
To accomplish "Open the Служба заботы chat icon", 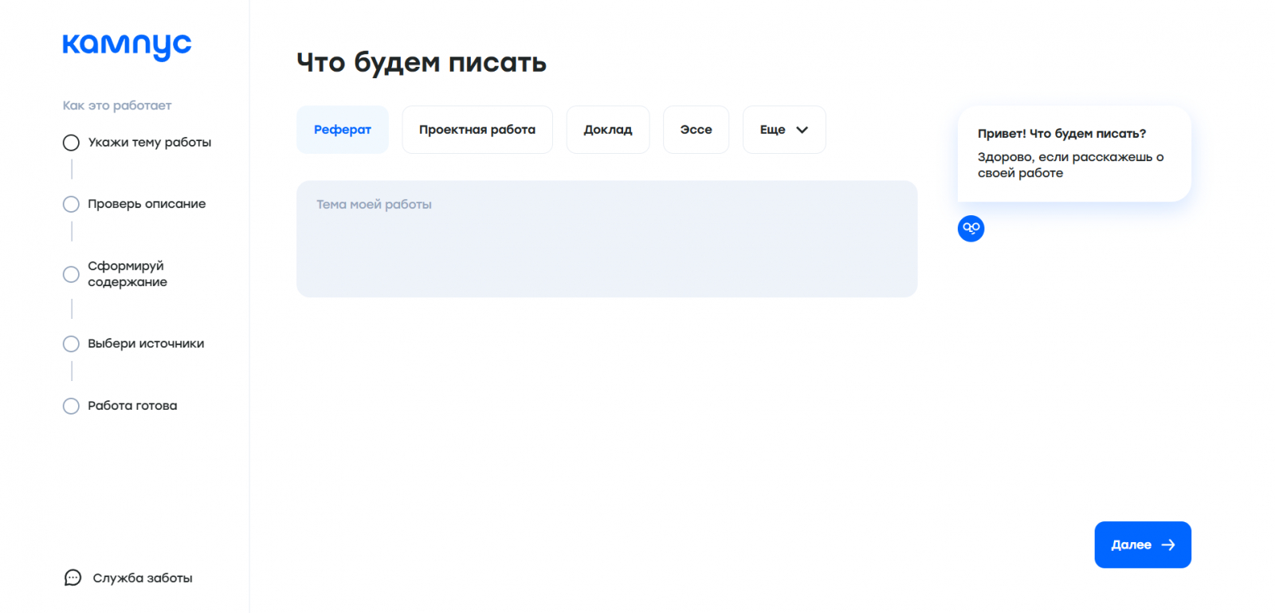I will (x=73, y=578).
